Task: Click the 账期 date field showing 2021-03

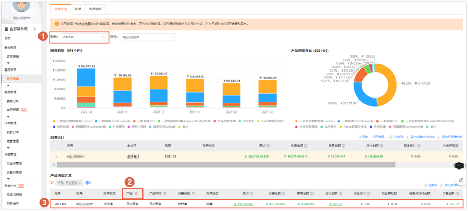Action: 84,37
